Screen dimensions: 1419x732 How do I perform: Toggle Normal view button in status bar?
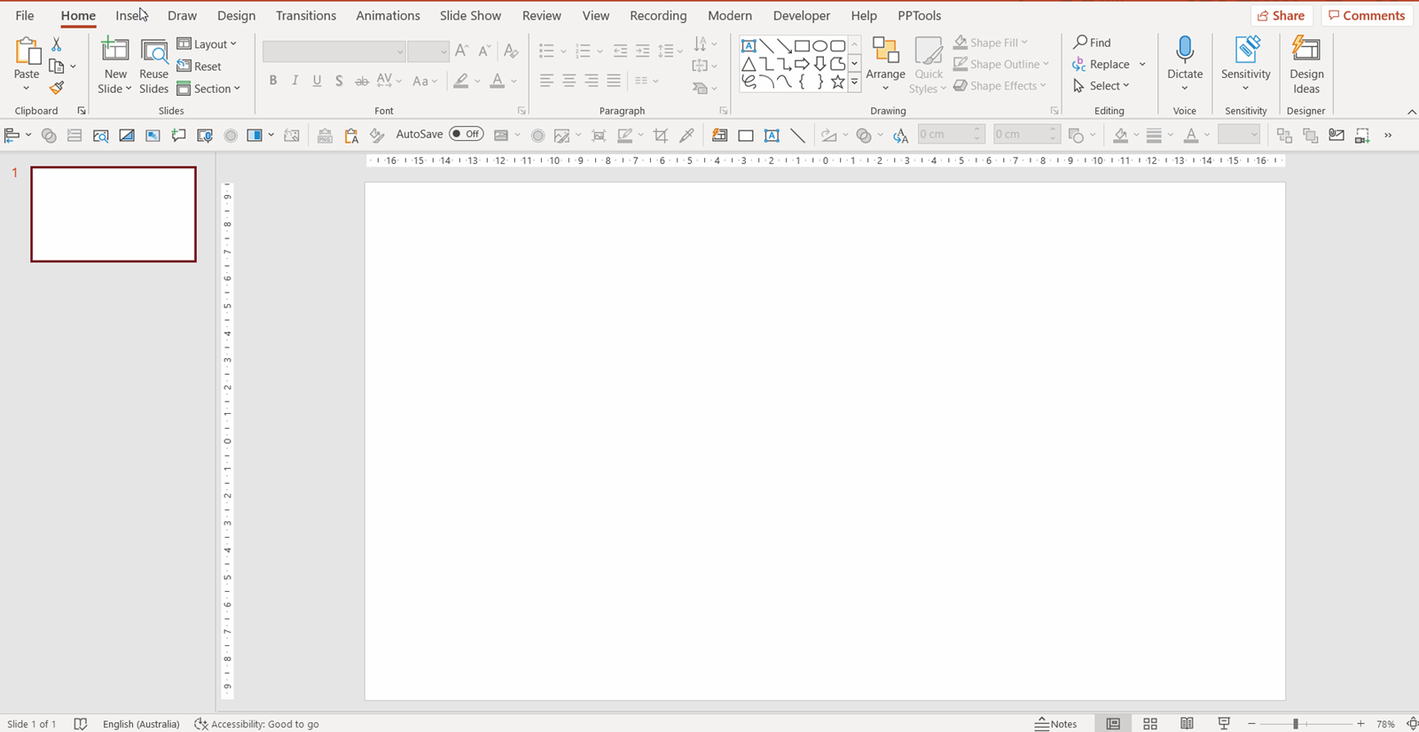(1113, 723)
